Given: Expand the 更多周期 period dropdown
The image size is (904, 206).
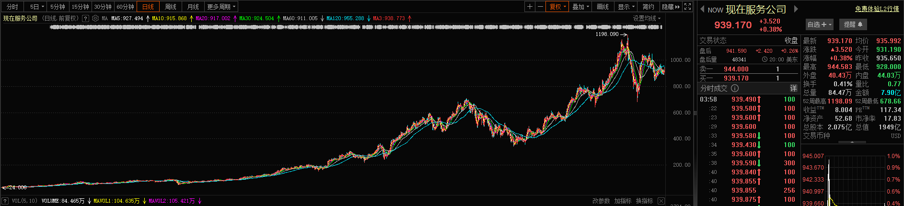Looking at the screenshot, I should point(221,7).
